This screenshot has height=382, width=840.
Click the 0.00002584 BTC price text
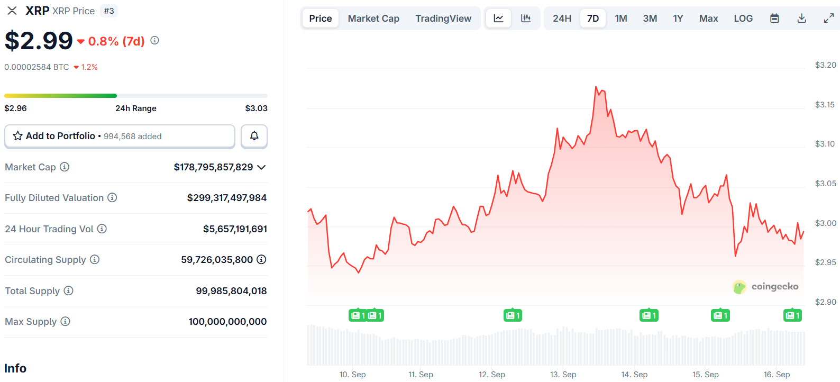pos(36,67)
